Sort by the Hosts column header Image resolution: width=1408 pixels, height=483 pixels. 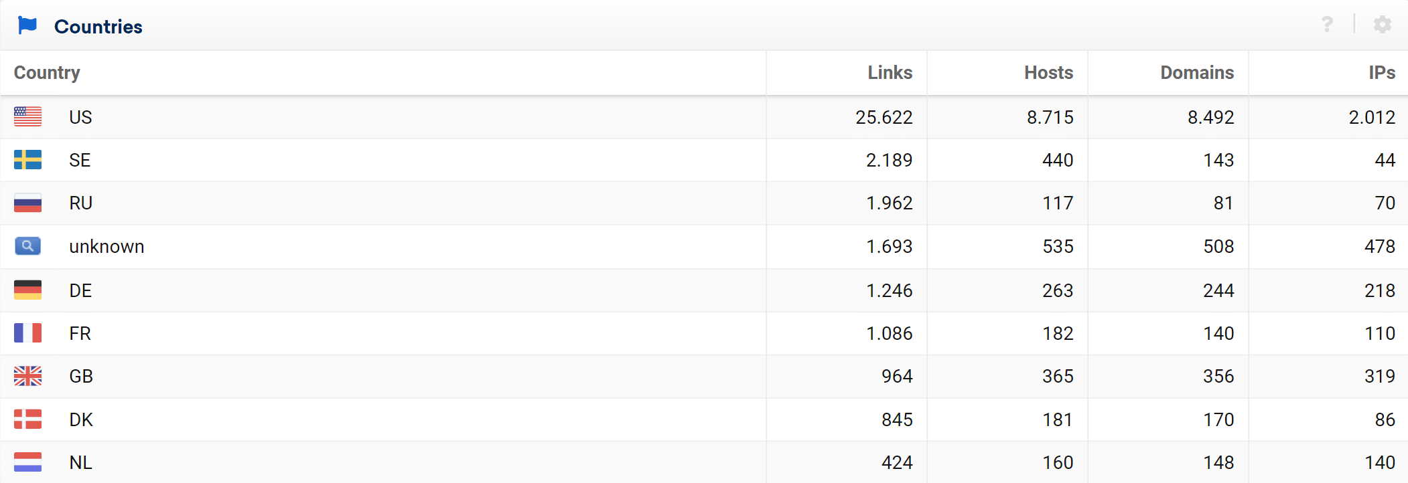click(x=1048, y=72)
